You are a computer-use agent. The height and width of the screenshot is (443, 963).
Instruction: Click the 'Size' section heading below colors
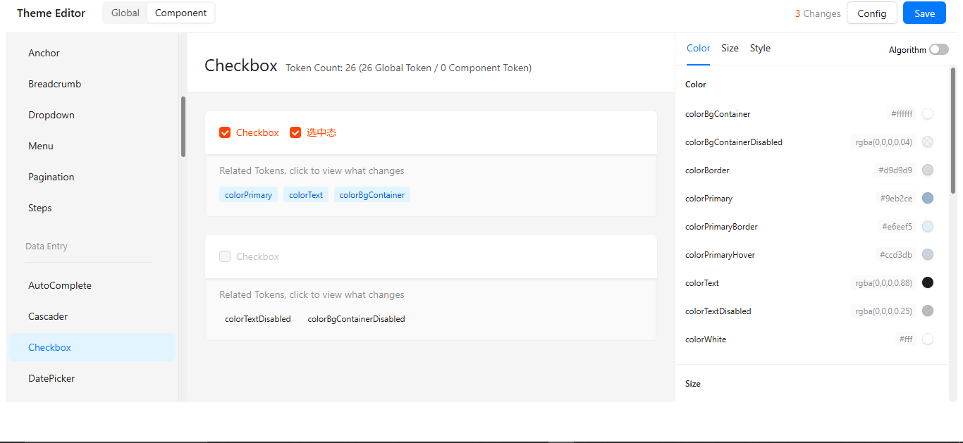tap(693, 384)
